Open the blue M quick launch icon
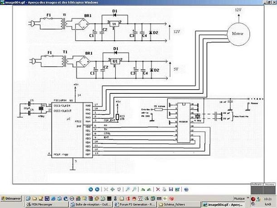Screen dimensions: 277x208 (x=66, y=198)
